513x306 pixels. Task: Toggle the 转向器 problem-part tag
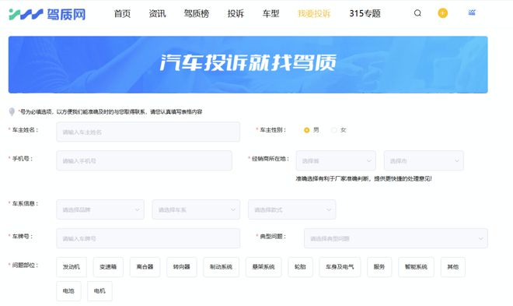coord(182,267)
